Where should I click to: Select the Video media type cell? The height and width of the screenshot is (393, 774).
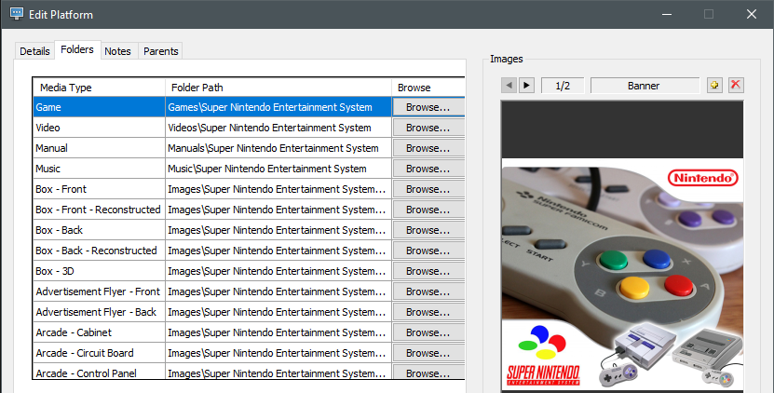tap(99, 128)
